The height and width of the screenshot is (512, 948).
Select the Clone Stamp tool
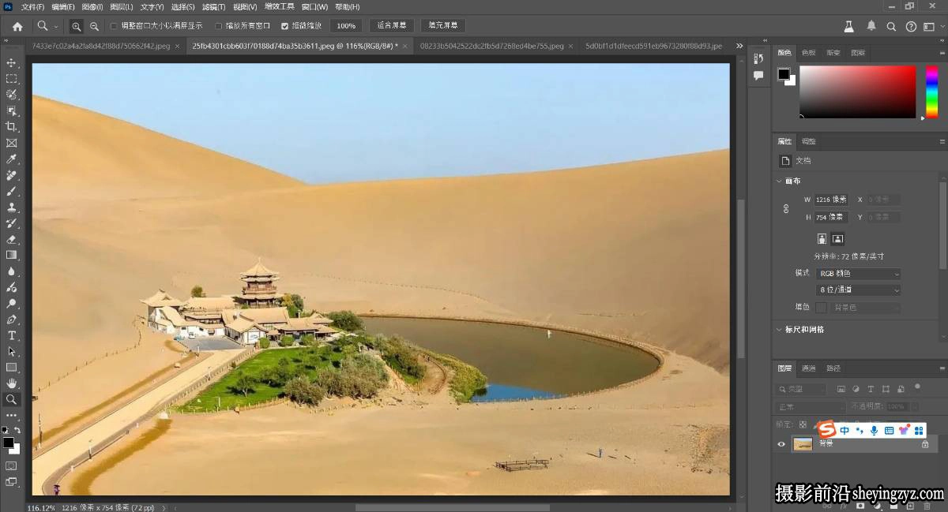click(x=11, y=207)
